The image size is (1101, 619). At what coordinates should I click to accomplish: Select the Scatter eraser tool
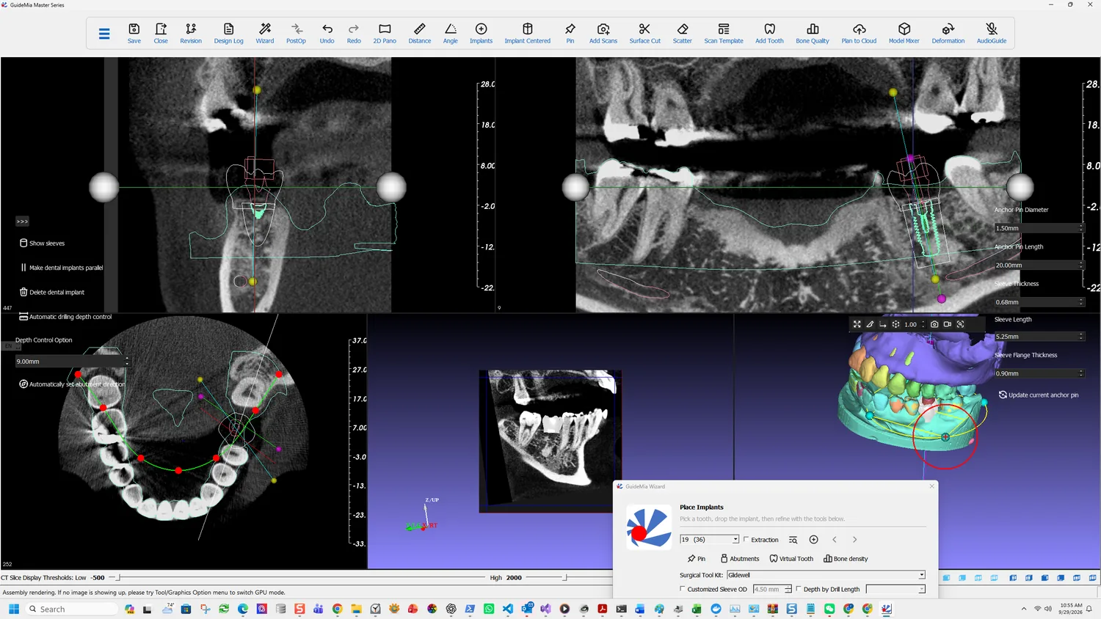pyautogui.click(x=683, y=33)
